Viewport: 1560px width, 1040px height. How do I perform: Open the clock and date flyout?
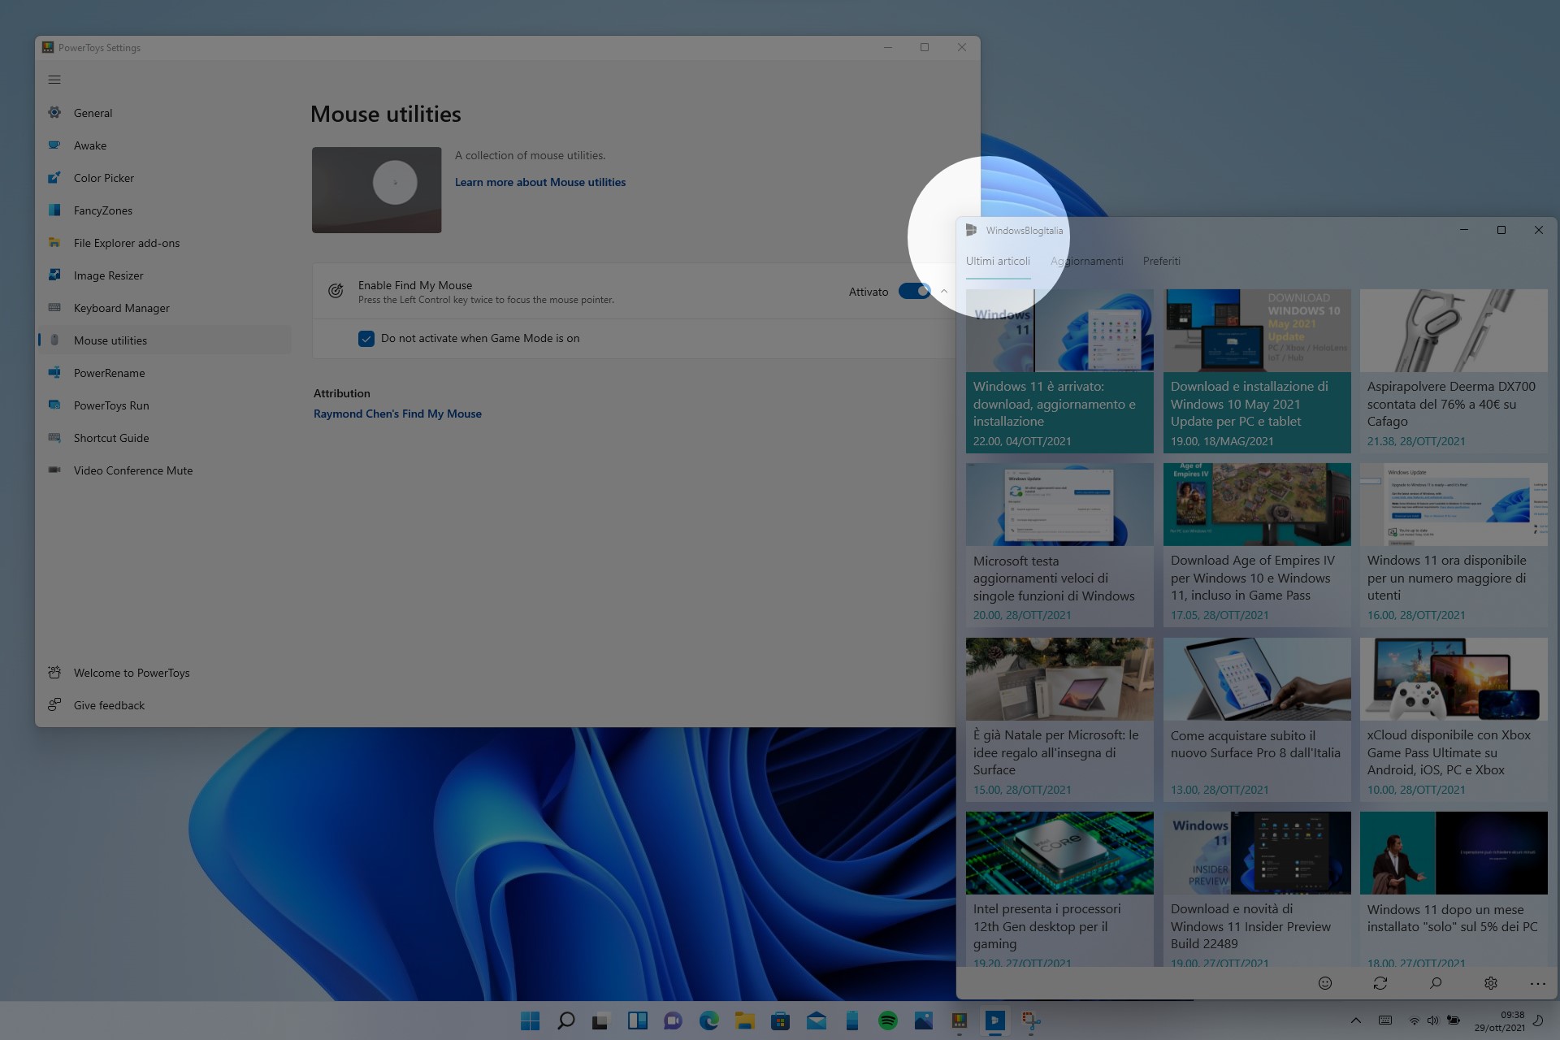click(x=1500, y=1021)
